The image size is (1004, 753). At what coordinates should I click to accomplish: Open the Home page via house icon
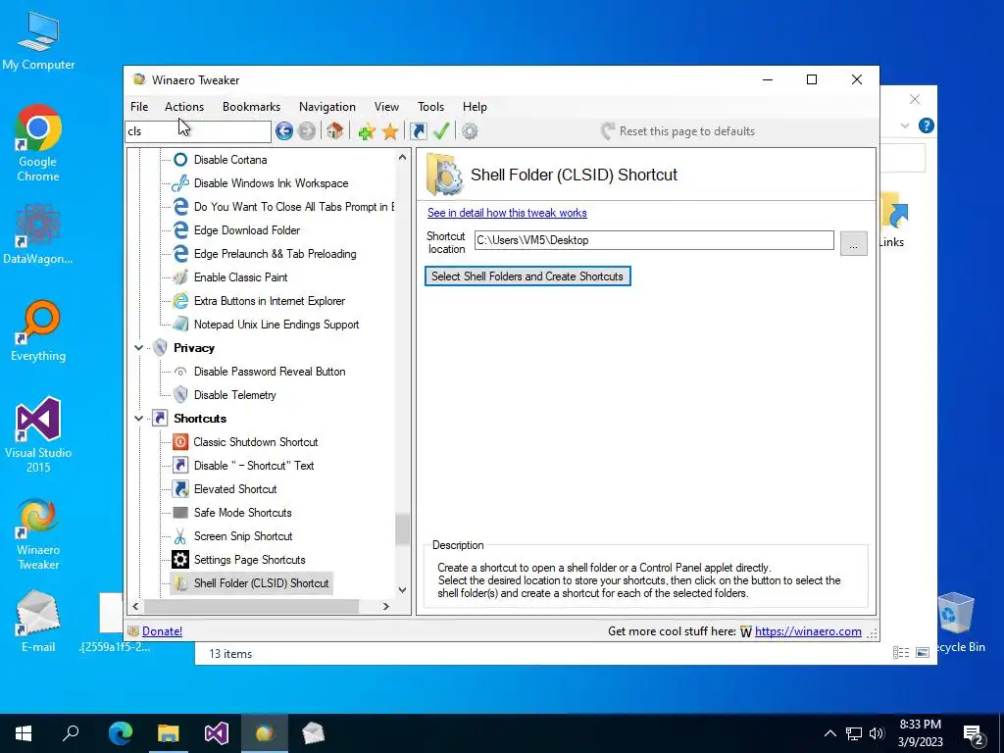[x=334, y=131]
